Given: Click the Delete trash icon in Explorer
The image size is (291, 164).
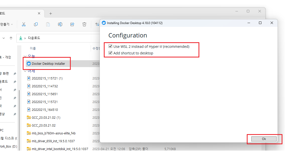Looking at the screenshot, I should 84,24.
